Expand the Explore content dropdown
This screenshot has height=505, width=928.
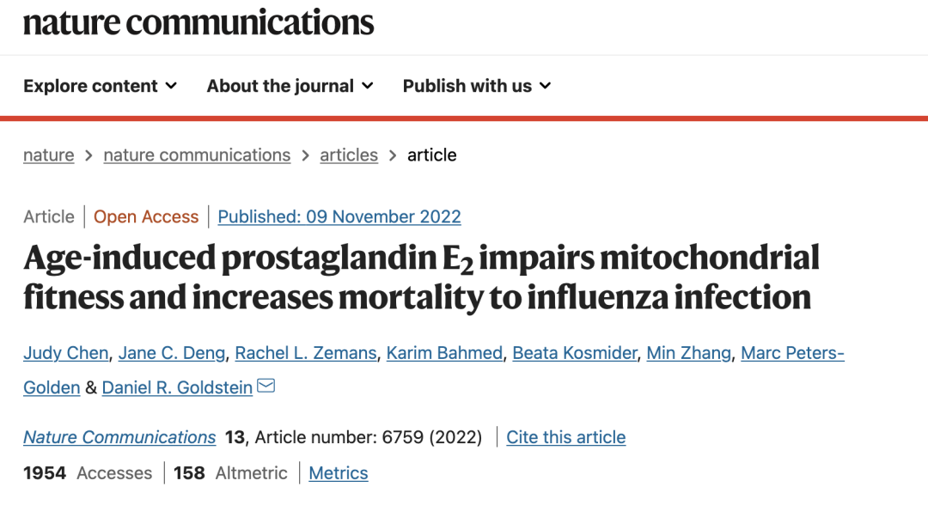(x=100, y=86)
